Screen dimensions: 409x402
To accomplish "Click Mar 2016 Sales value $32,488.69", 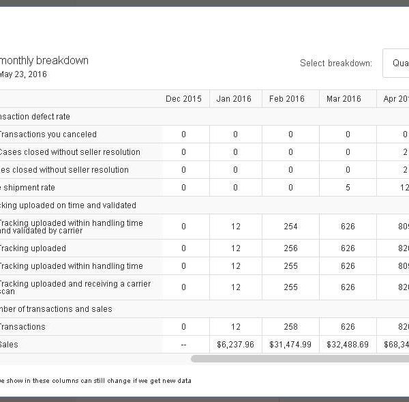I will (348, 345).
